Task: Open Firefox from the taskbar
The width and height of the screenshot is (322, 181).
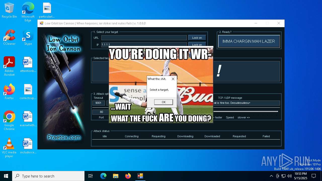Action: point(128,176)
